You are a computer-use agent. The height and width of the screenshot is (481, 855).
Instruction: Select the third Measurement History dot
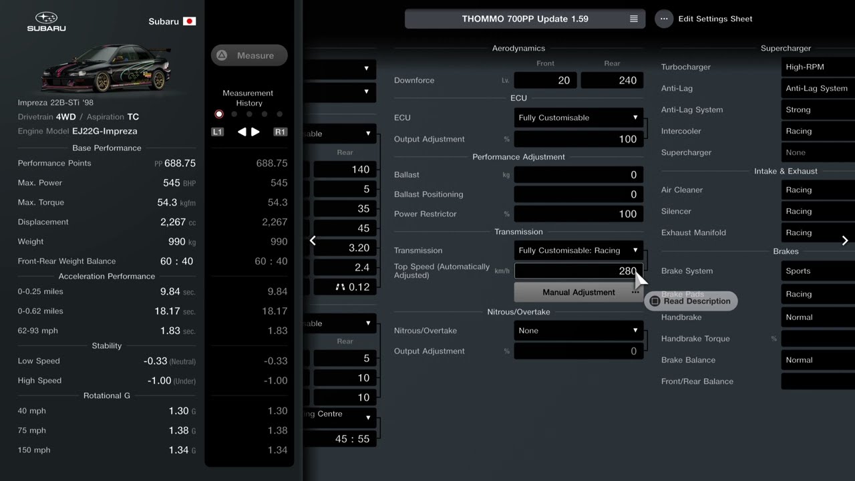(x=249, y=114)
